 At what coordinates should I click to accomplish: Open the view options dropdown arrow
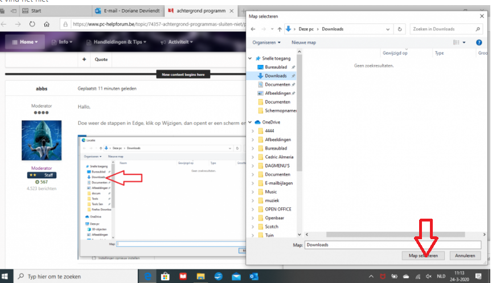coord(464,42)
